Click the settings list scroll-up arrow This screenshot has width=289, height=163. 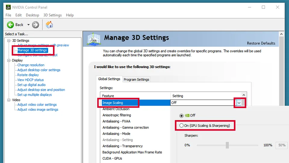coord(244,95)
